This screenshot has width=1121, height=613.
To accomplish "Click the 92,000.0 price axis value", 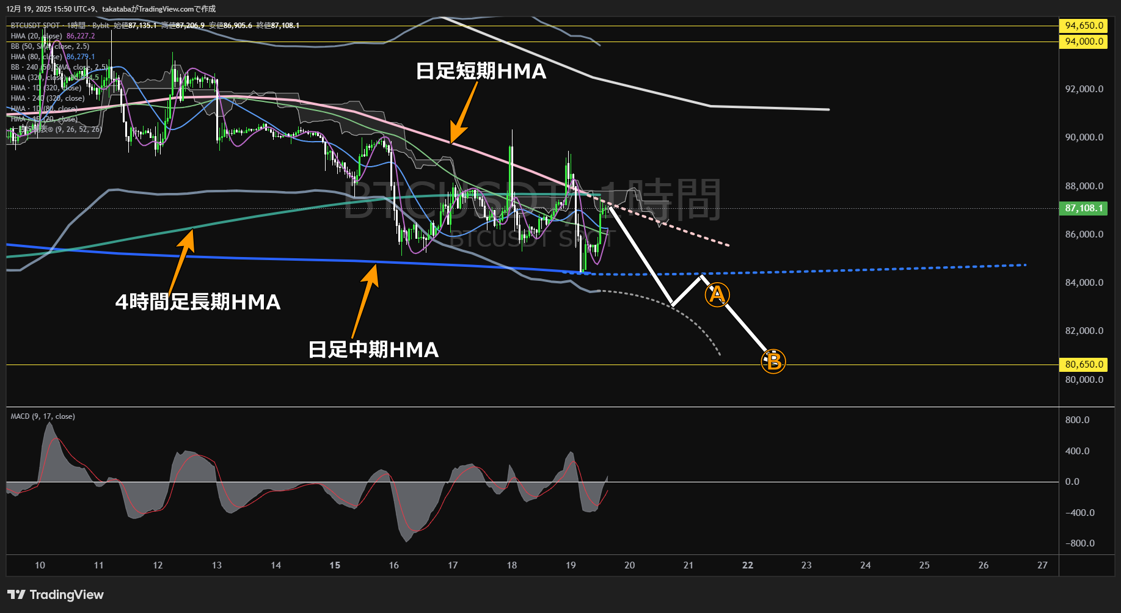I will (1084, 89).
